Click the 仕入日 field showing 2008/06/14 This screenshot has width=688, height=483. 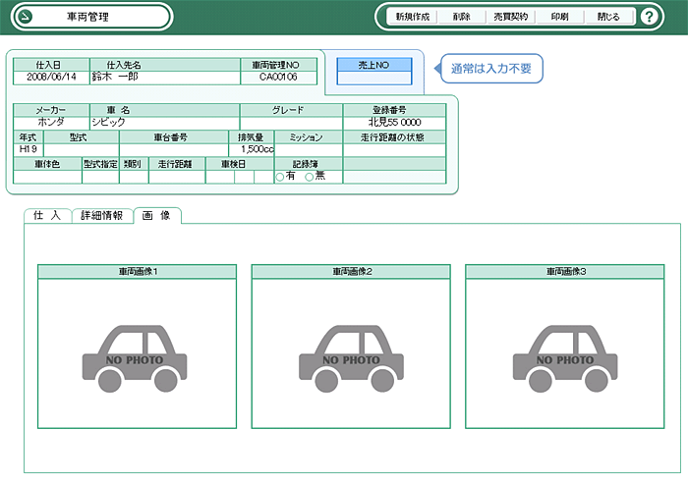click(x=51, y=77)
